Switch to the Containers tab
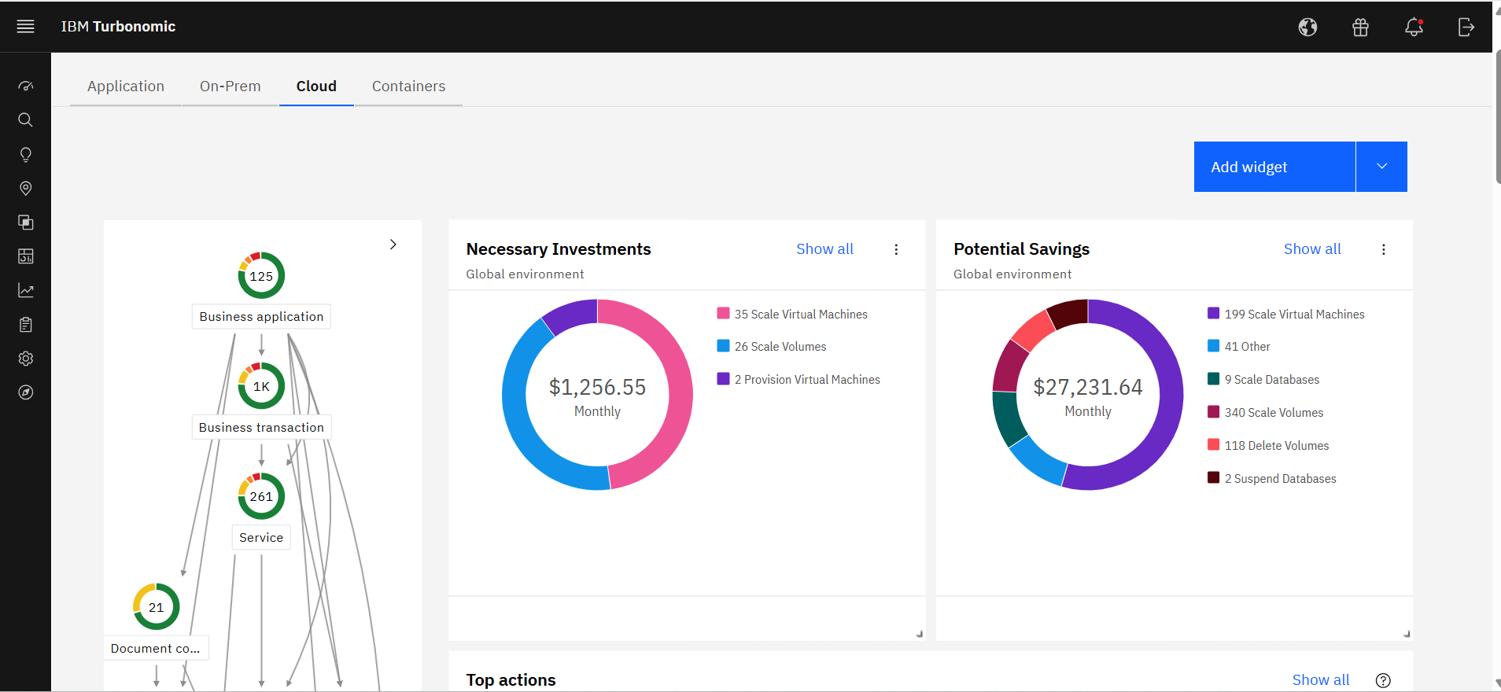Viewport: 1501px width, 692px height. click(x=408, y=86)
